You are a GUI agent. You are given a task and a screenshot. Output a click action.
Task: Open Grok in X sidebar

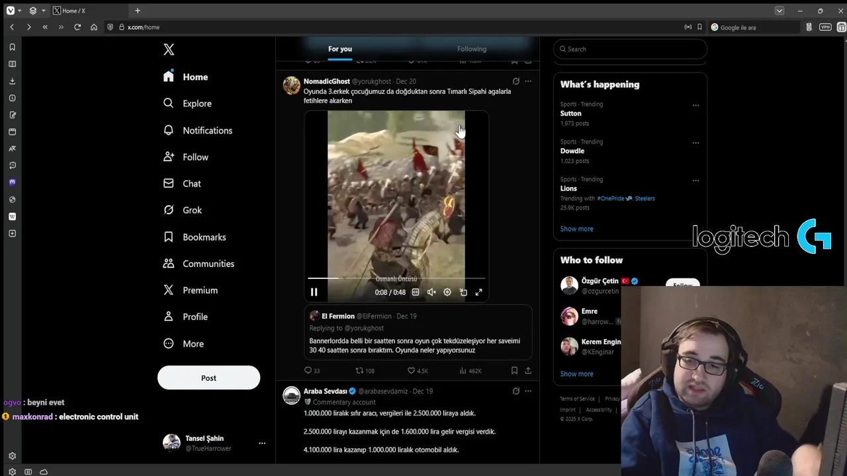point(183,210)
